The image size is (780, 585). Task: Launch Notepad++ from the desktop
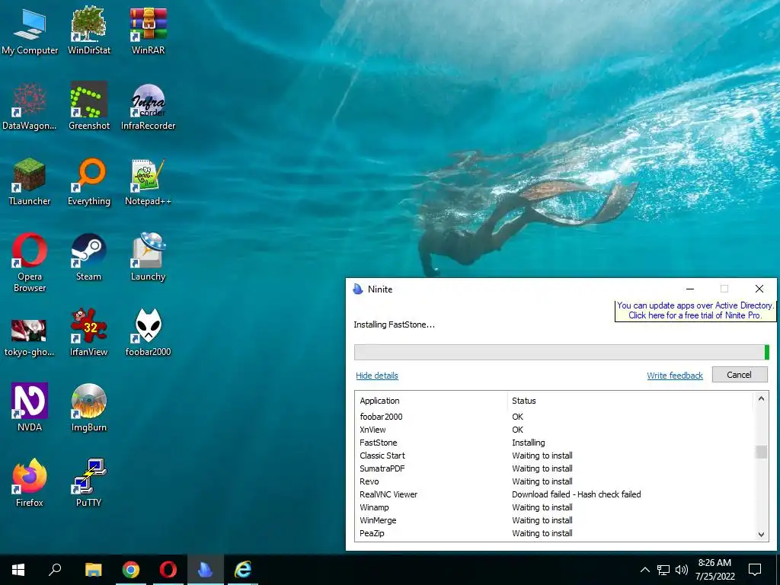pyautogui.click(x=148, y=182)
